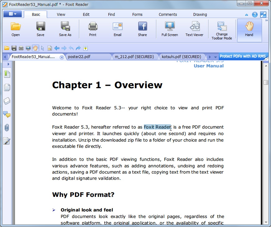This screenshot has height=227, width=271.
Task: Print the document from the ribbon
Action: pyautogui.click(x=93, y=29)
